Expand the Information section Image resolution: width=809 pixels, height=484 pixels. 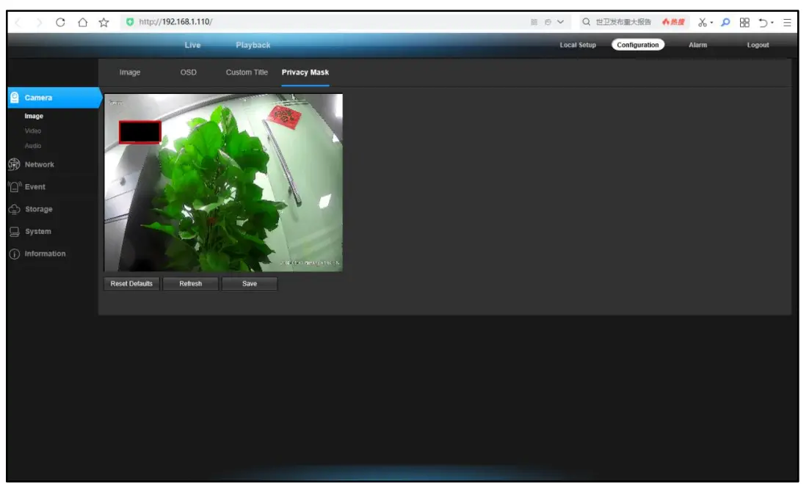[45, 254]
